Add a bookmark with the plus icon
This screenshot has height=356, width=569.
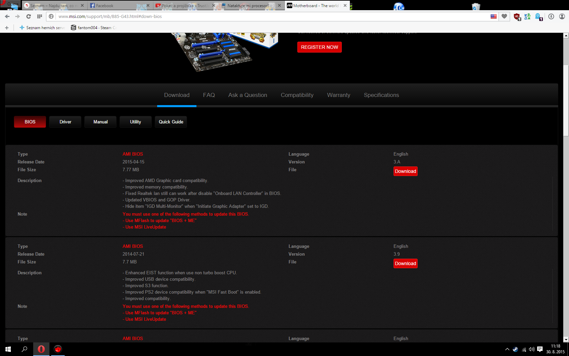coord(7,27)
